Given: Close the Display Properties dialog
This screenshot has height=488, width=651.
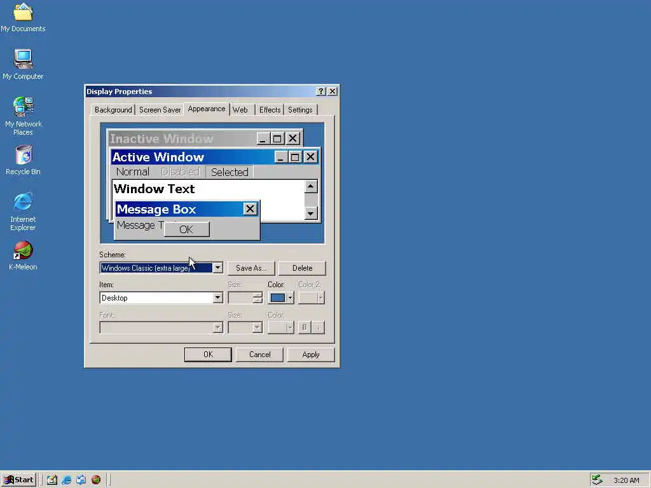Looking at the screenshot, I should (x=332, y=91).
